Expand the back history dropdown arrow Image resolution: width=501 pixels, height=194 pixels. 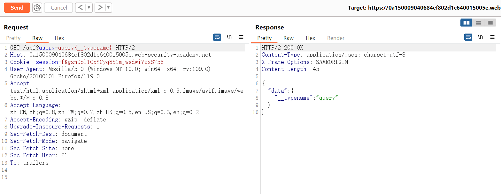click(x=89, y=8)
